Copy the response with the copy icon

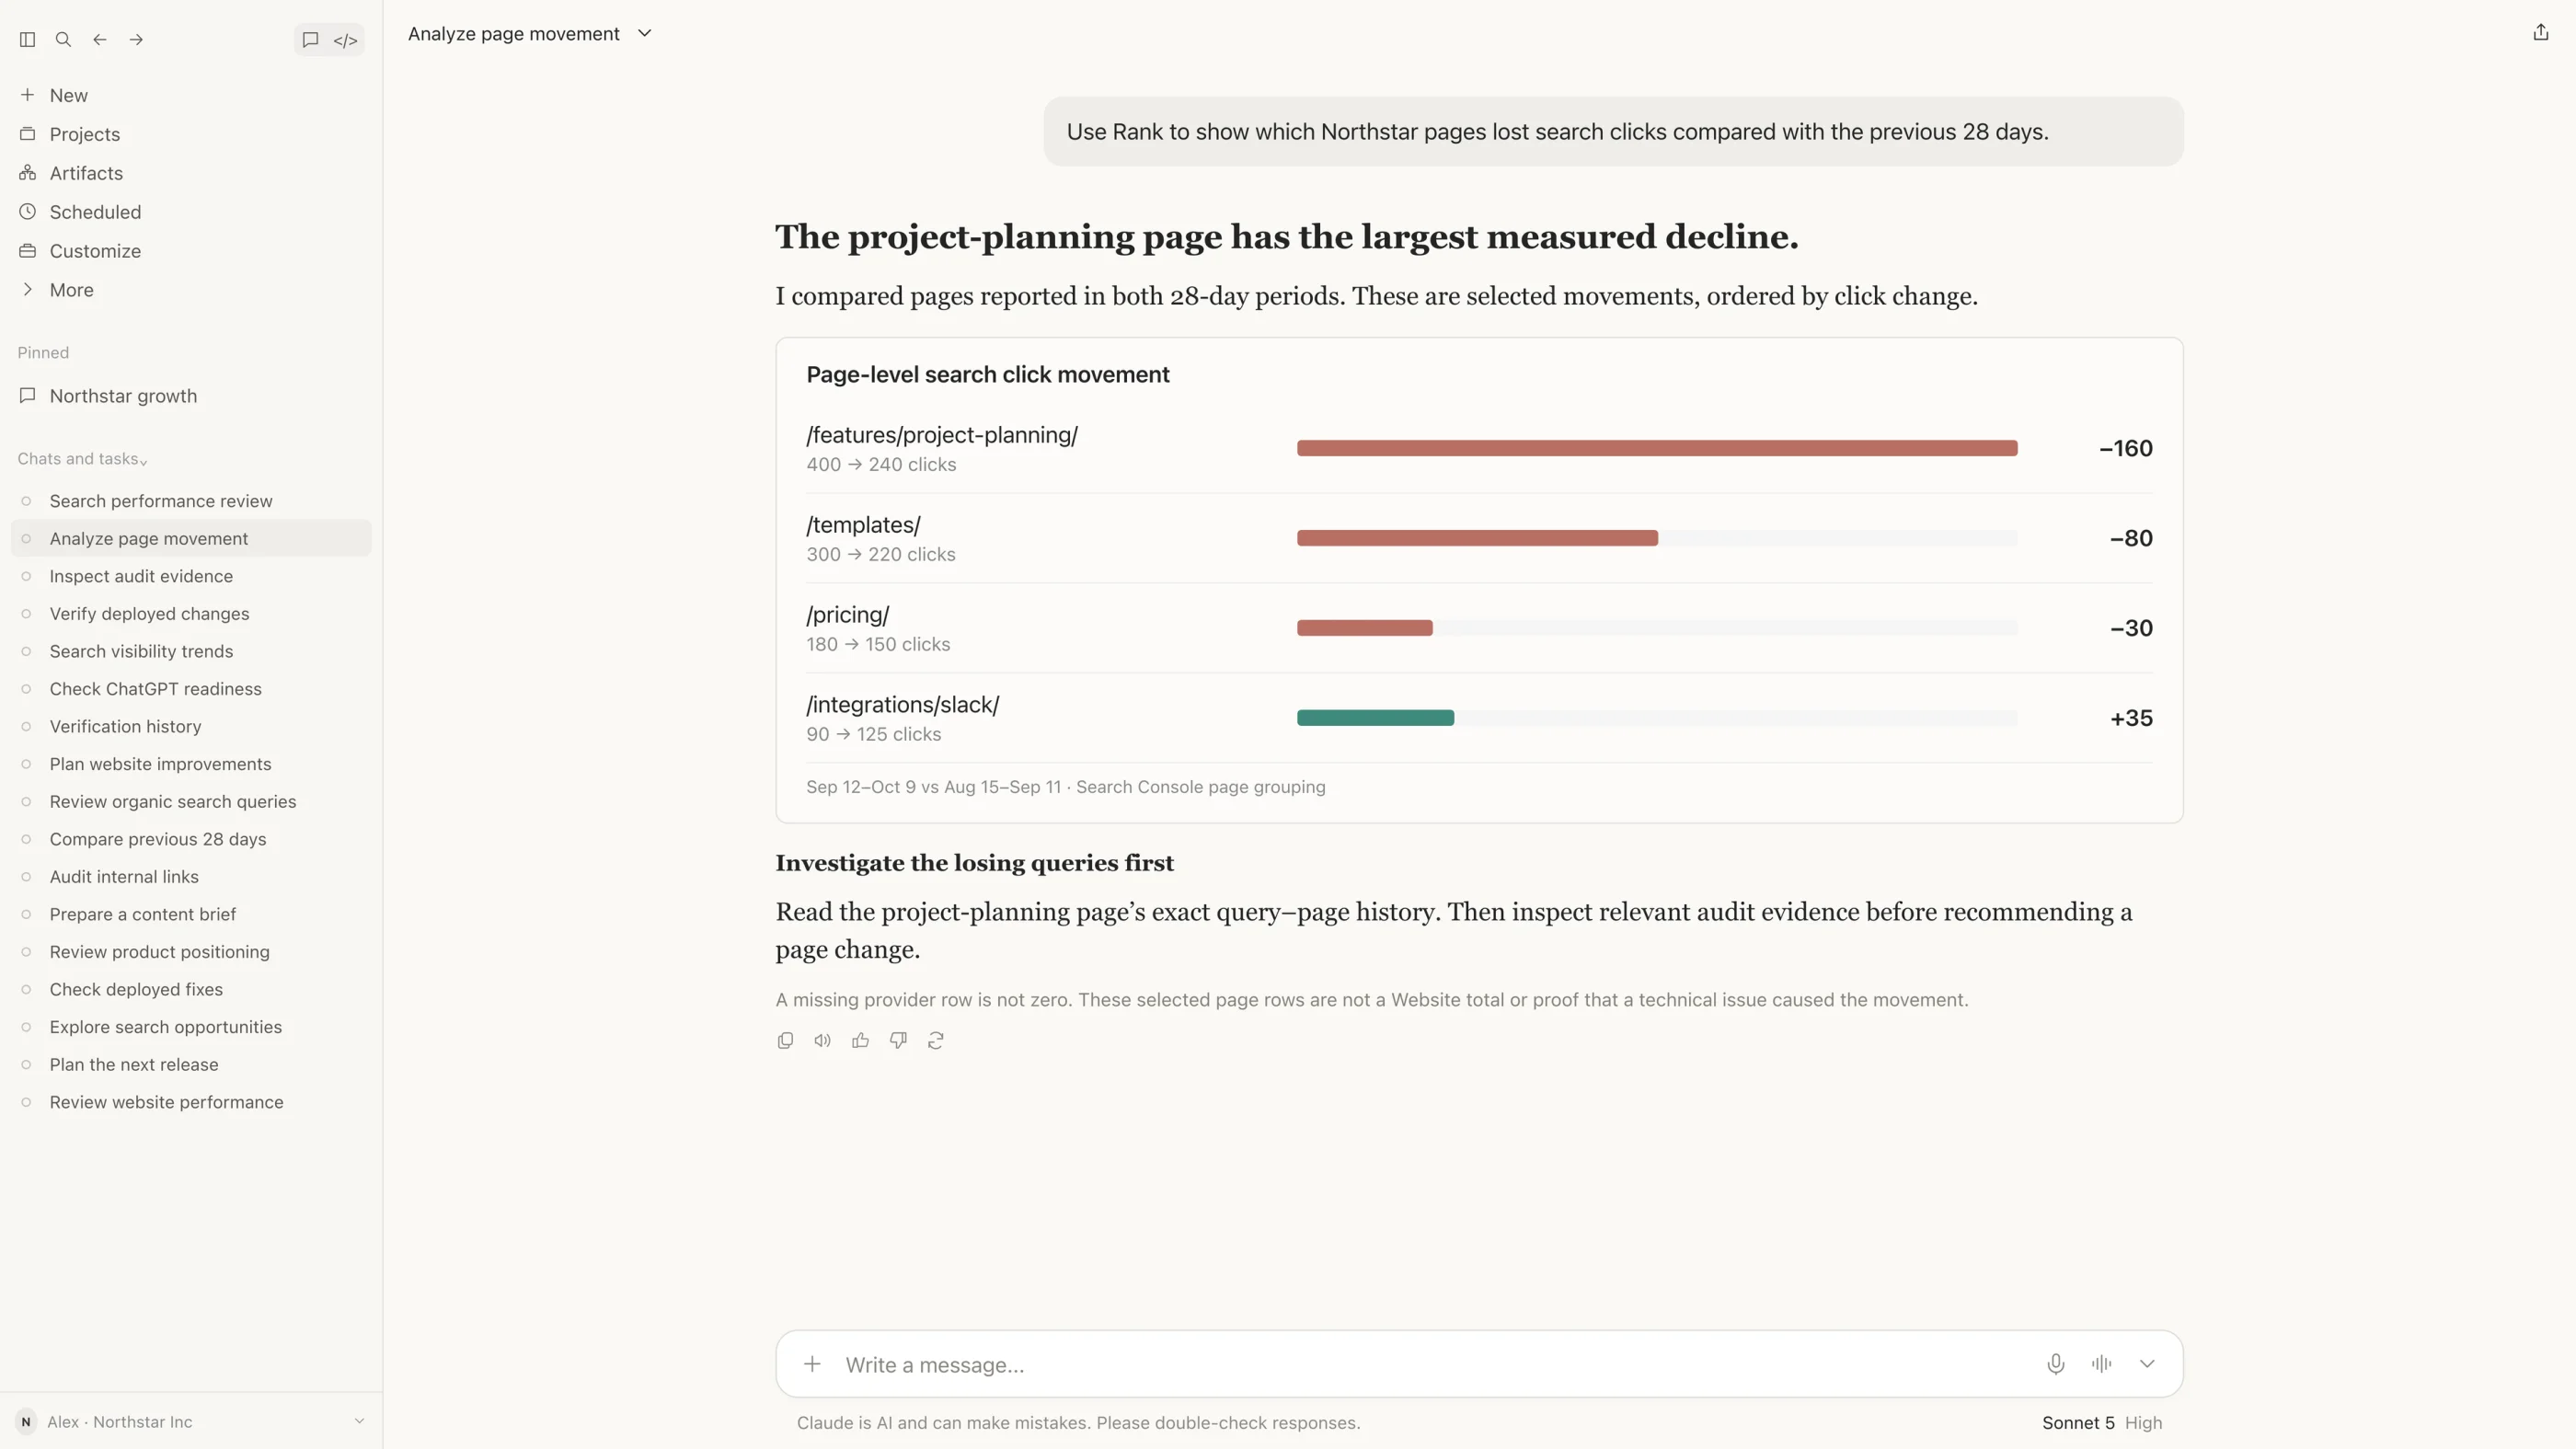point(785,1040)
